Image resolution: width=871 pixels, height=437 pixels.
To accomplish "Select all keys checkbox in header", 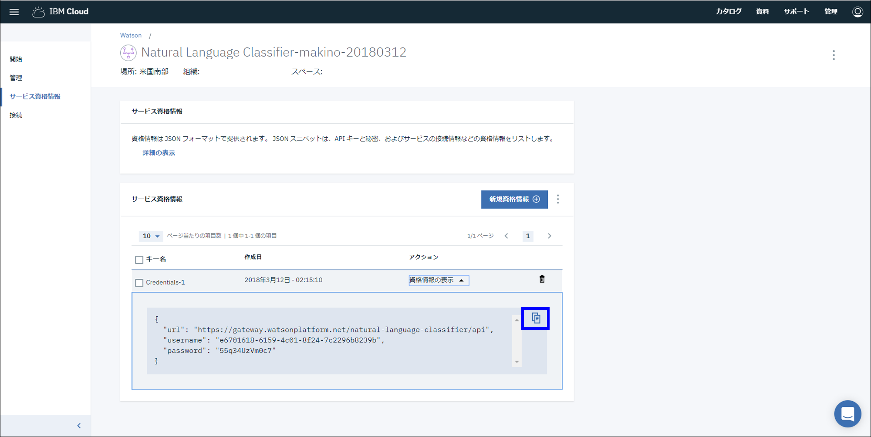I will point(139,260).
